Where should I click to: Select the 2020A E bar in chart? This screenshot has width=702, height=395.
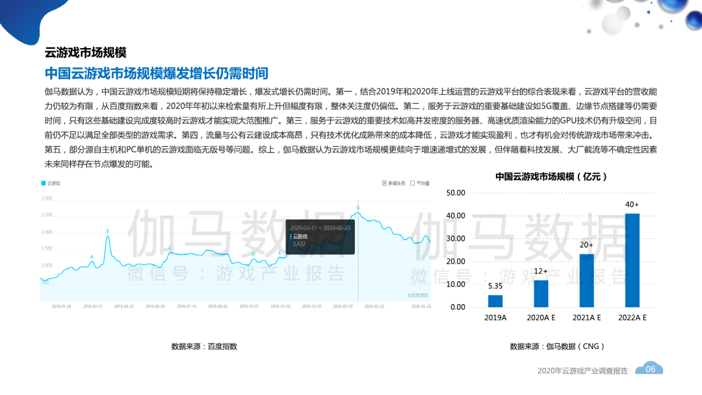coord(541,293)
